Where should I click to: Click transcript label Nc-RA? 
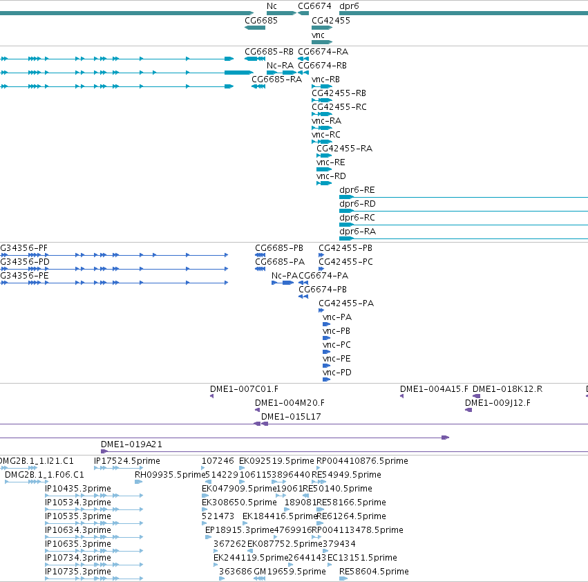[280, 65]
